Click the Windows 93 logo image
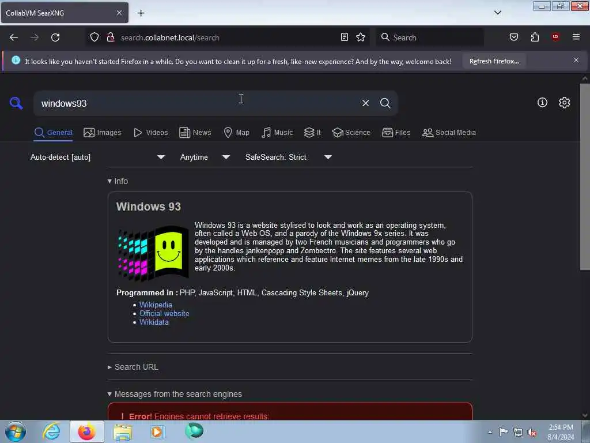 (x=153, y=254)
